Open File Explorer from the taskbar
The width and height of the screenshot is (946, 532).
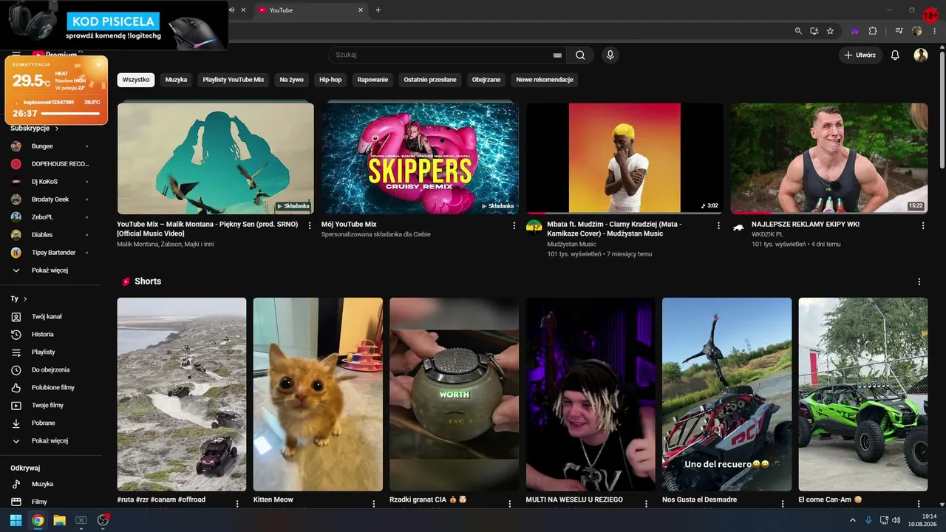tap(59, 520)
